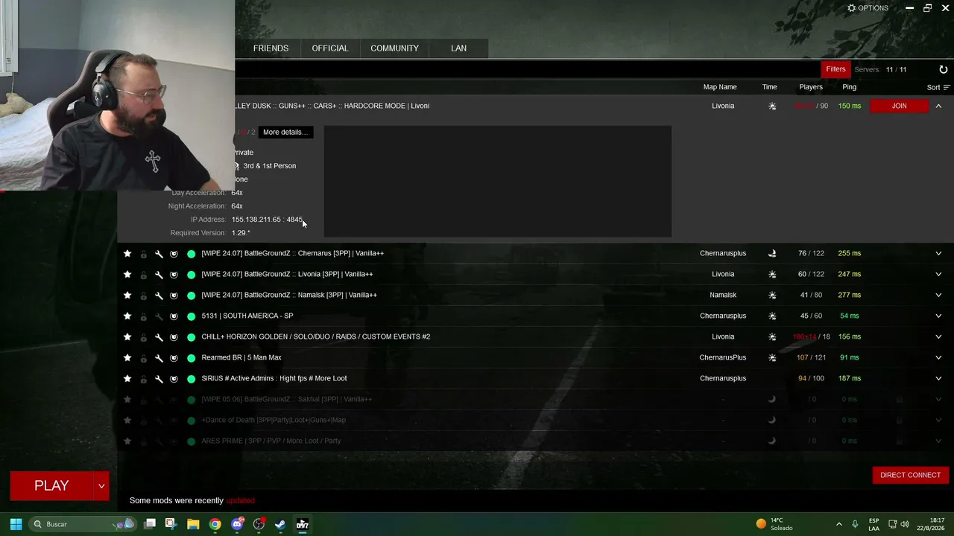Click the daytime sun icon on Rearmed BR
The image size is (954, 536).
(772, 357)
